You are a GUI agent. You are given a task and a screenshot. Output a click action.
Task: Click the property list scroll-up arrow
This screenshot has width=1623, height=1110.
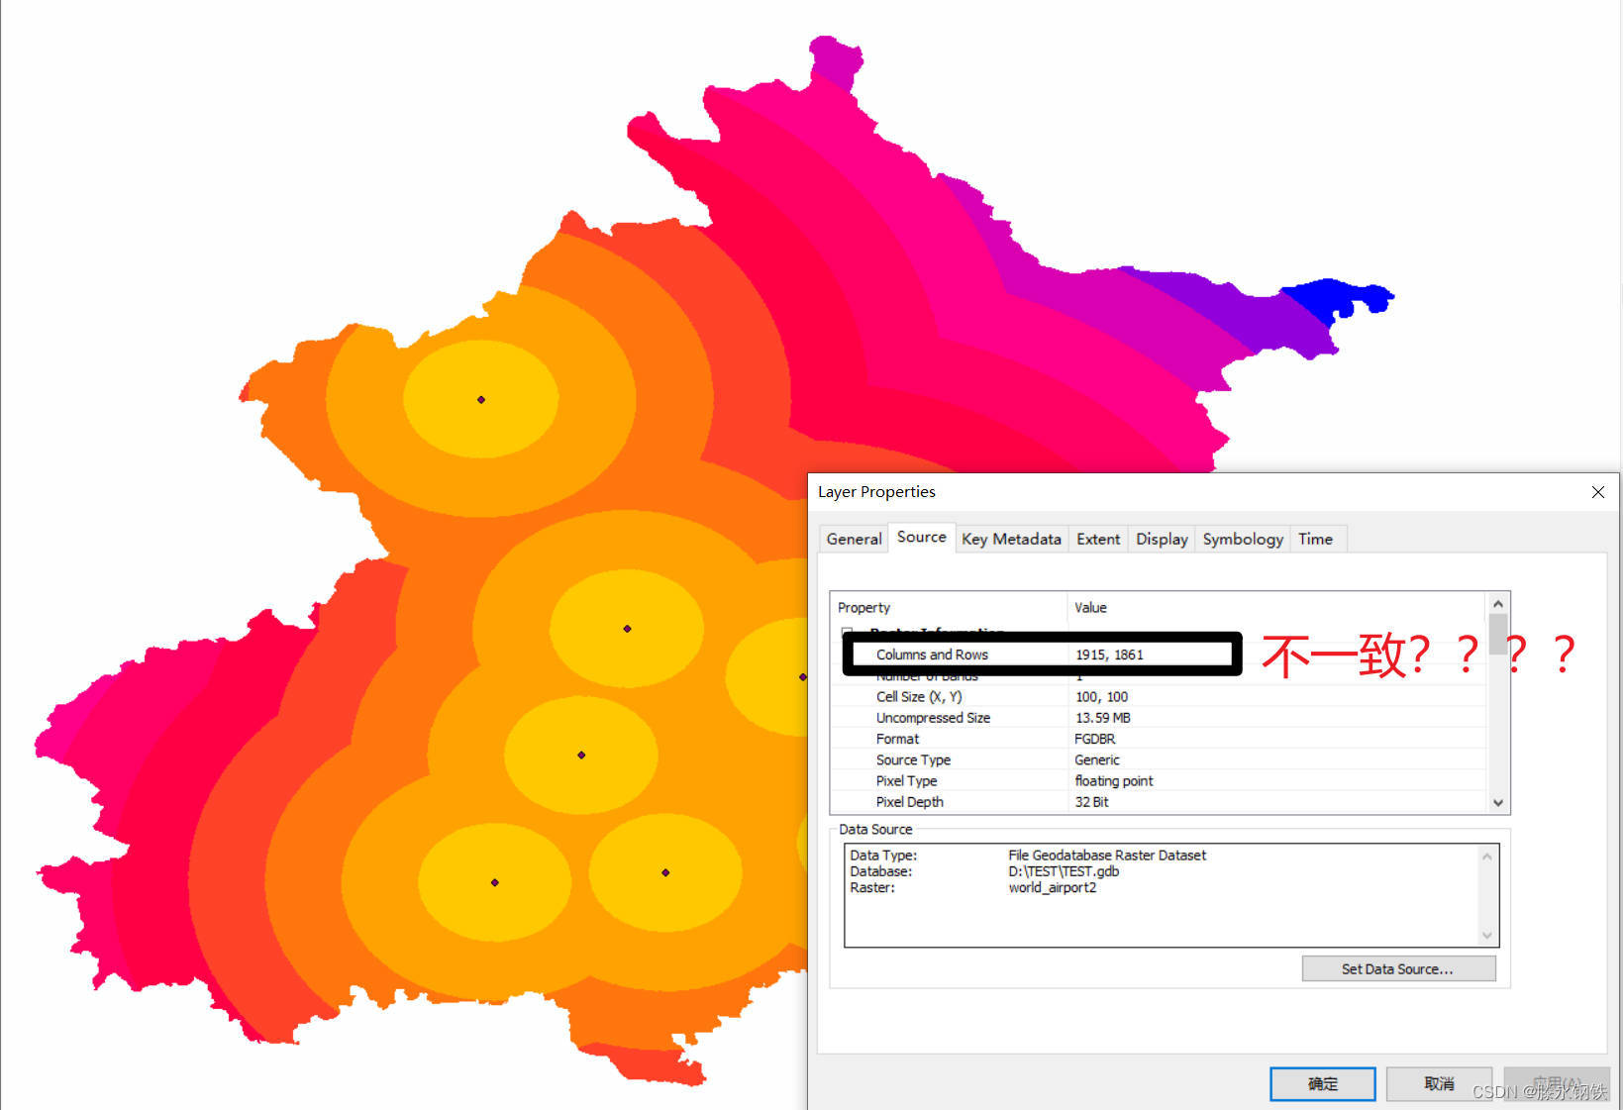pyautogui.click(x=1497, y=603)
